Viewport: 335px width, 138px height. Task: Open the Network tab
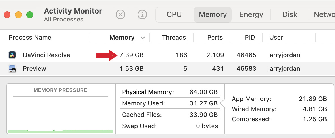324,14
